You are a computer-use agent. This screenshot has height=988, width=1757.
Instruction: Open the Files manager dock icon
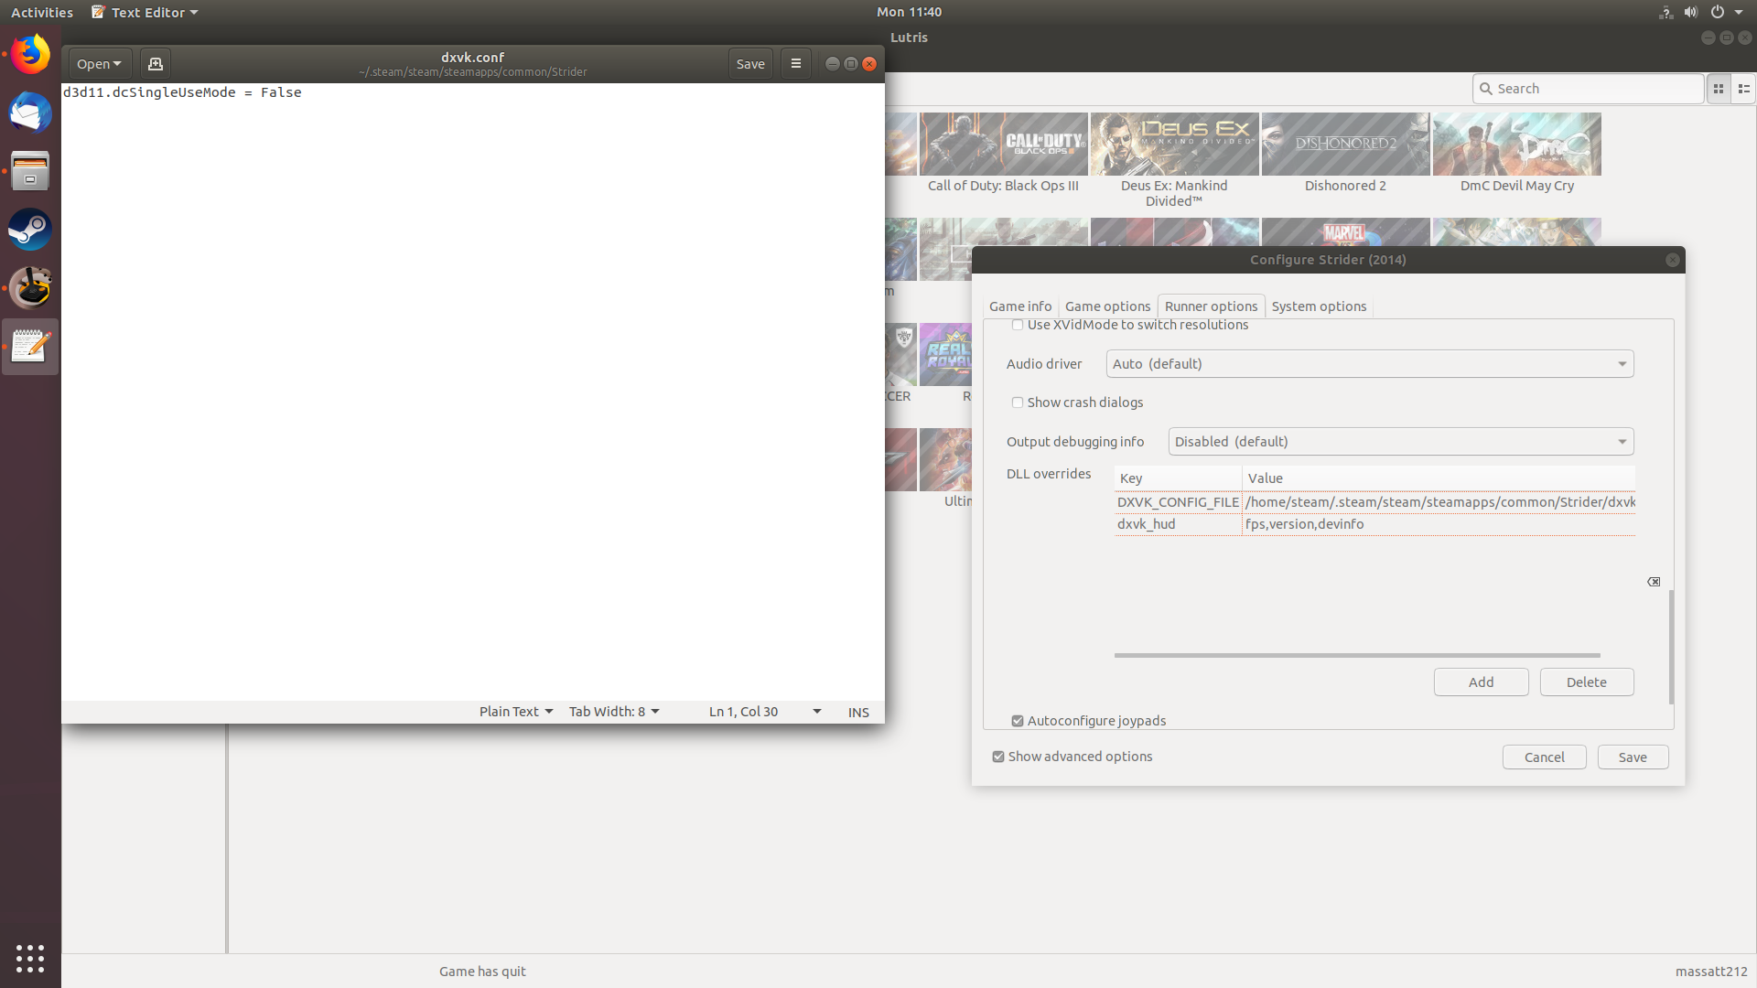click(x=30, y=171)
